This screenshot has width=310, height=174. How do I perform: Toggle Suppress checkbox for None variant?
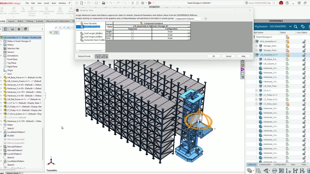point(132,38)
